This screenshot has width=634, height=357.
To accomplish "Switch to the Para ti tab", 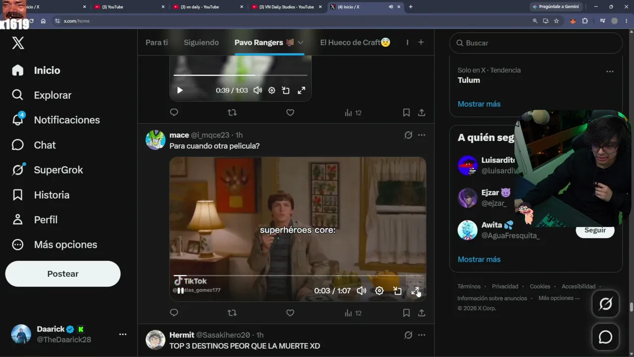I will [157, 43].
